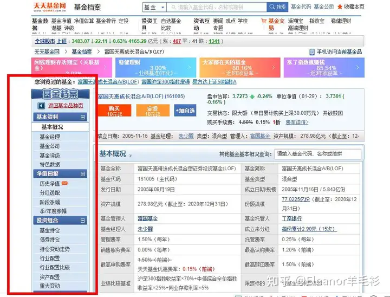Image resolution: width=390 pixels, height=297 pixels.
Task: Open recently viewed 易方达上证50指数A
Action: click(x=214, y=82)
